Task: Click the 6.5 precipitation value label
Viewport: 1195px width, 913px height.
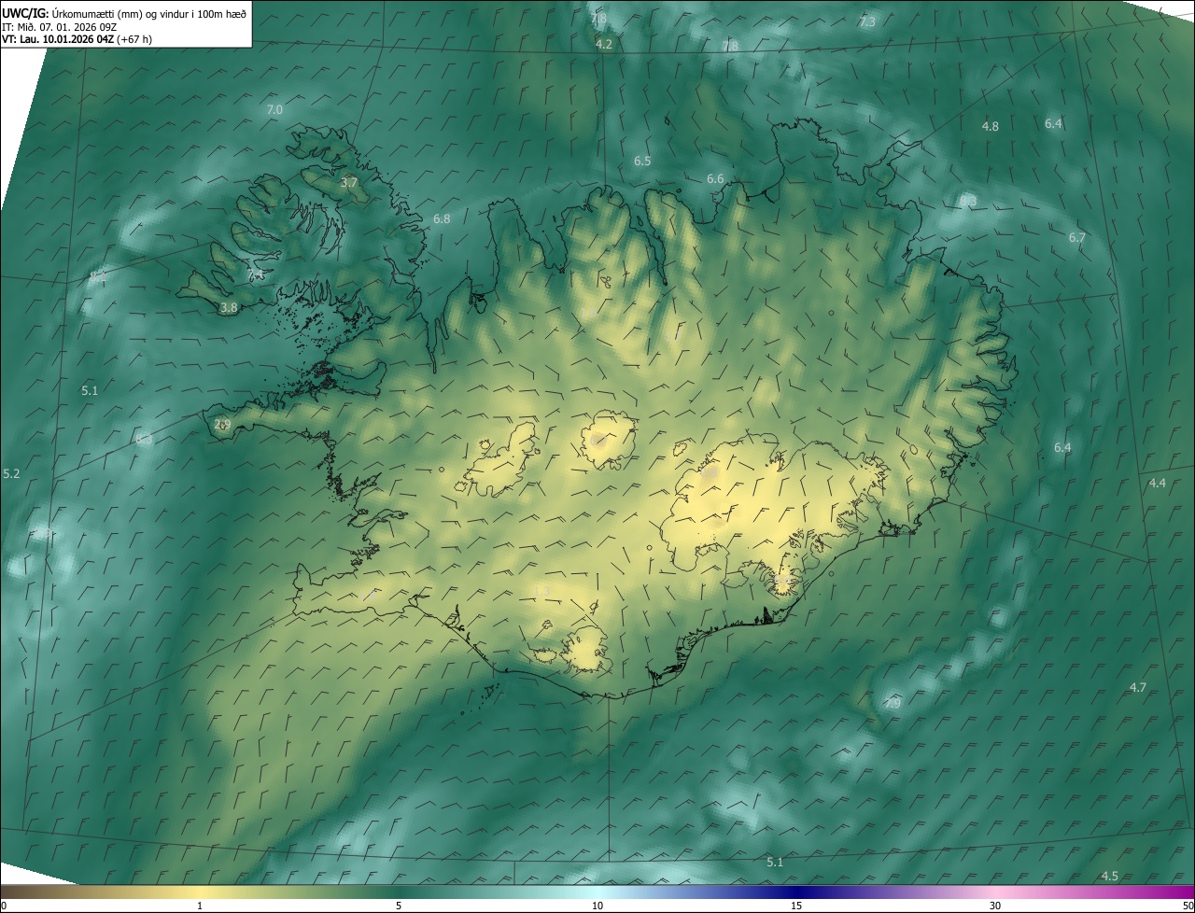Action: point(642,162)
